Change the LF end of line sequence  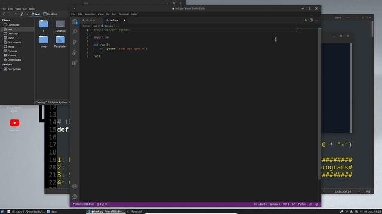click(x=294, y=204)
